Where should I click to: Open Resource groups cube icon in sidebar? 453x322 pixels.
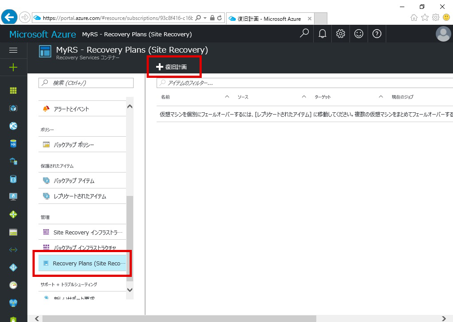(x=13, y=108)
